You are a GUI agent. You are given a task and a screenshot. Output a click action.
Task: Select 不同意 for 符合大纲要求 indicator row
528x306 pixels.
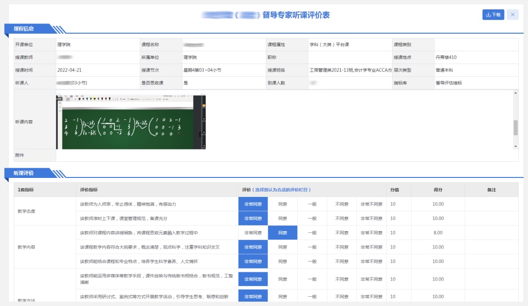[x=342, y=247]
